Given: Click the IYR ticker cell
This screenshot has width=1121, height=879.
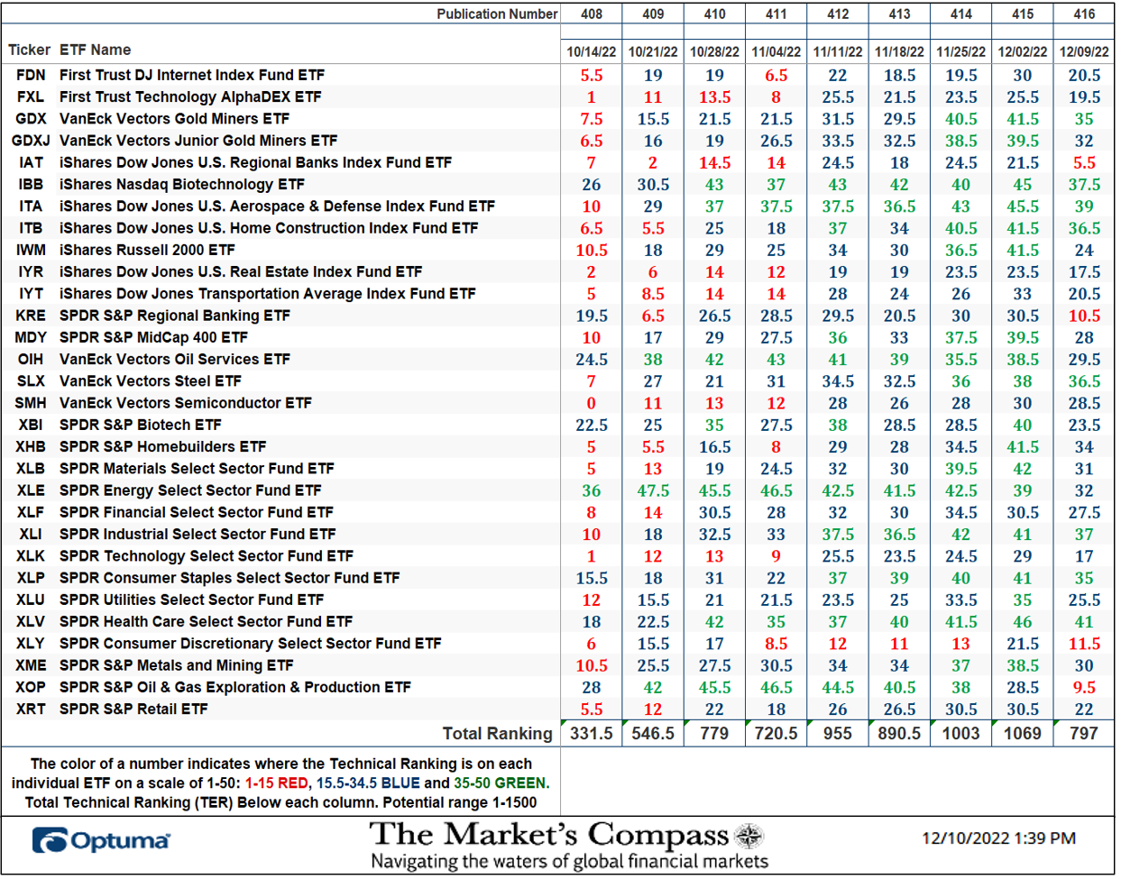Looking at the screenshot, I should coord(30,271).
